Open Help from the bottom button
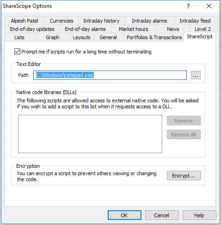221x225 pixels. tap(199, 215)
